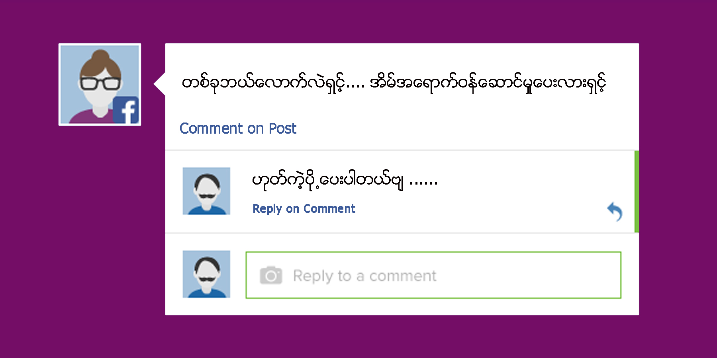Click the avatar next to reply field
717x358 pixels.
(x=206, y=274)
